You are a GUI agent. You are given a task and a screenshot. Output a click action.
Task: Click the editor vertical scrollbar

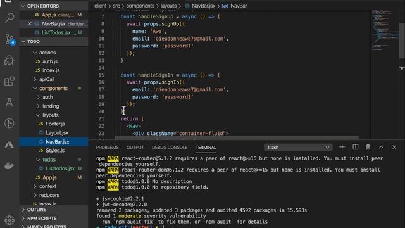402,40
